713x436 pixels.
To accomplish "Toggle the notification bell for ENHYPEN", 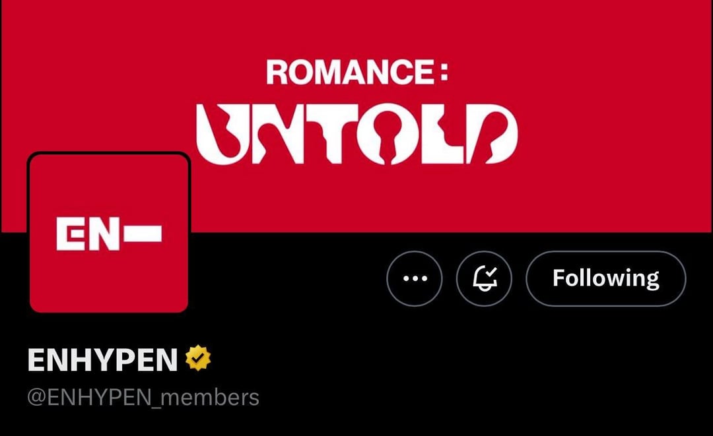I will tap(484, 278).
